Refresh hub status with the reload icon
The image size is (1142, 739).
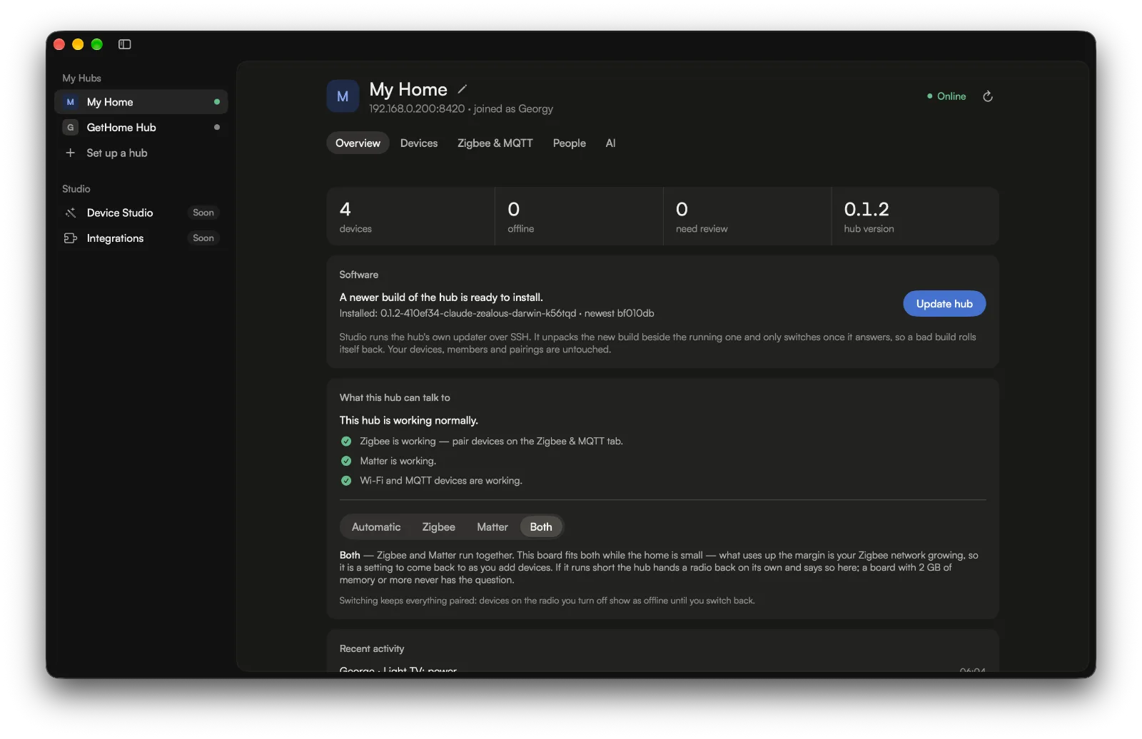point(988,96)
